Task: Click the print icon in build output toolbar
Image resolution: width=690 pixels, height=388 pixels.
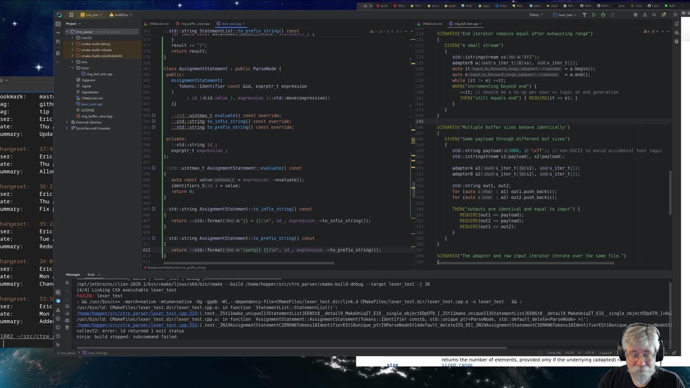Action: point(67,321)
